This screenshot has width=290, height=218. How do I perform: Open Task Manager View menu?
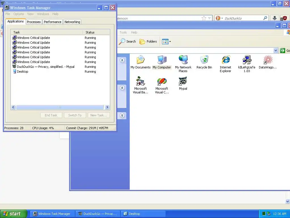[30, 14]
